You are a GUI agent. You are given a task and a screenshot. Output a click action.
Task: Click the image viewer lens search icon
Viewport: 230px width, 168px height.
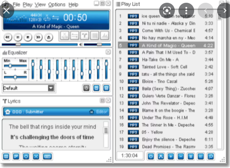click(167, 11)
